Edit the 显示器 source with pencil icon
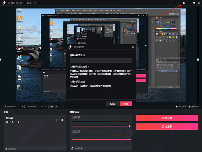 [57, 120]
